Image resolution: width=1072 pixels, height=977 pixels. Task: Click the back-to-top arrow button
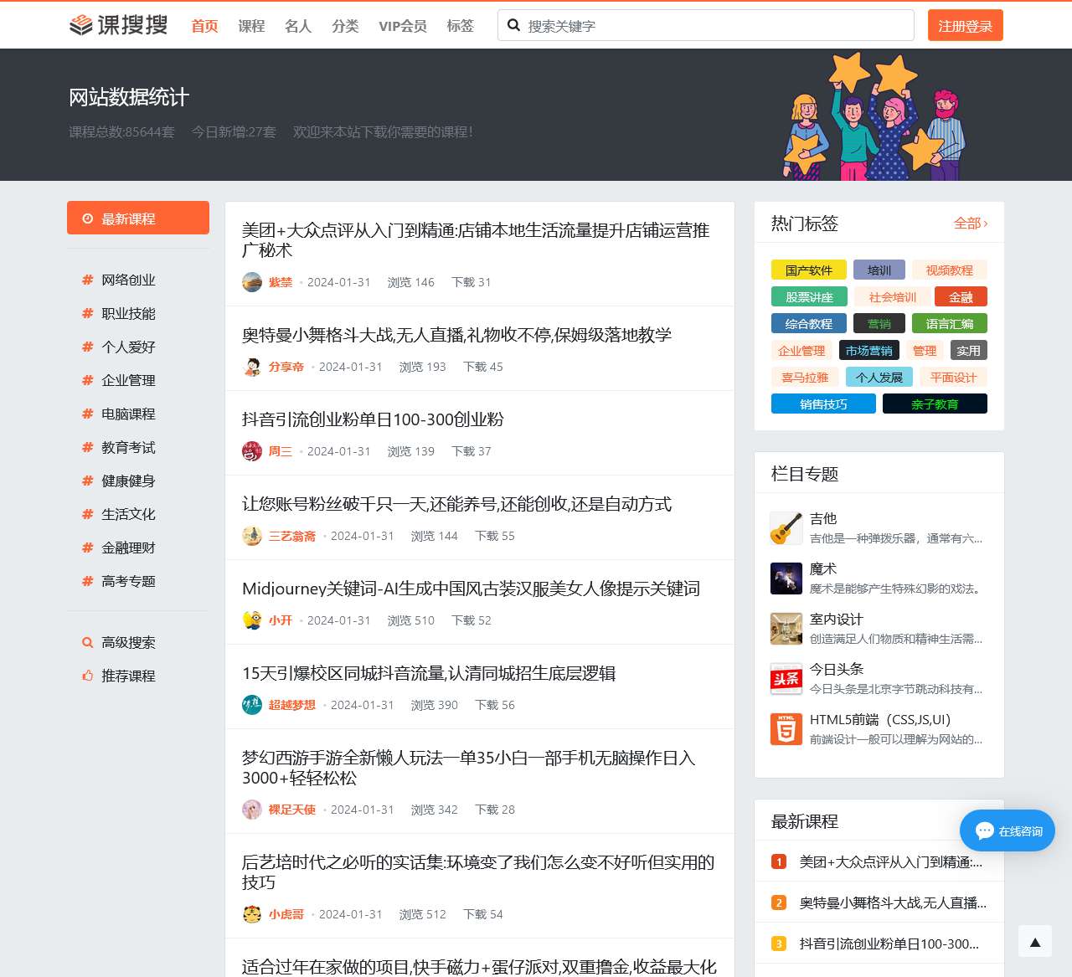[x=1035, y=942]
